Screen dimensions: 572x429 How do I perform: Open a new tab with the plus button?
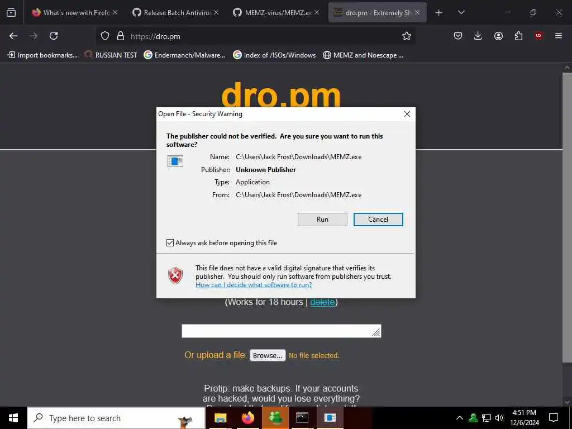pyautogui.click(x=439, y=13)
